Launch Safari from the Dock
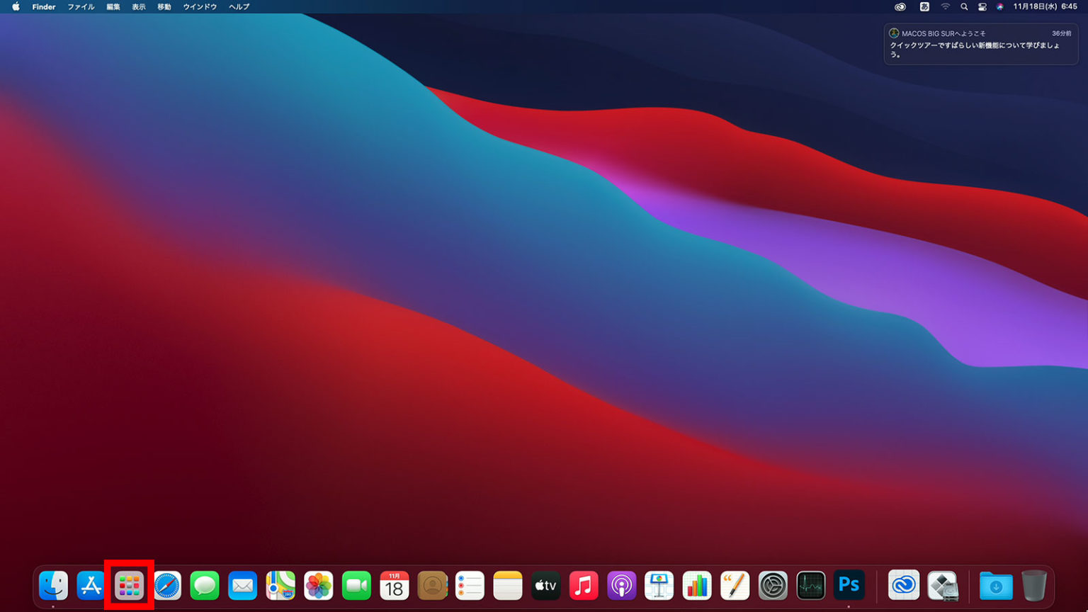This screenshot has width=1088, height=612. pyautogui.click(x=167, y=586)
